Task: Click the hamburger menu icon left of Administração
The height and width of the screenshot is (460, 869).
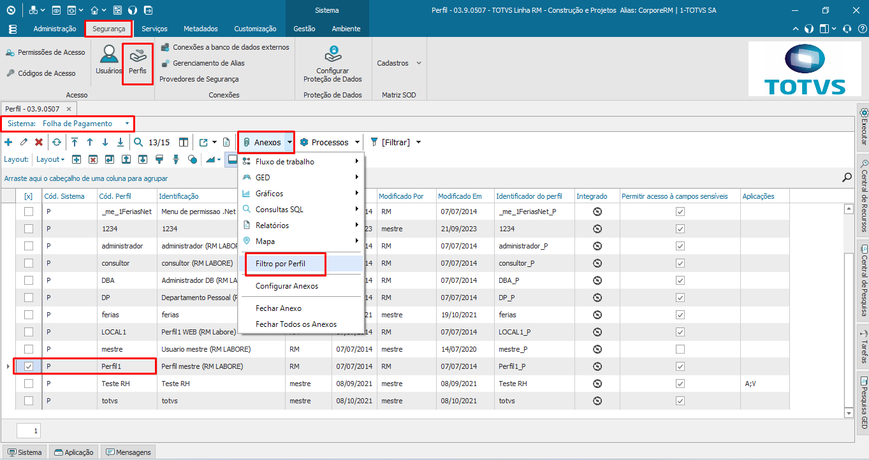Action: (13, 29)
